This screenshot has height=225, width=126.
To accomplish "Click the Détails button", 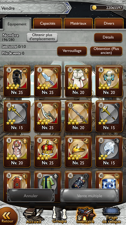I will click(x=108, y=37).
